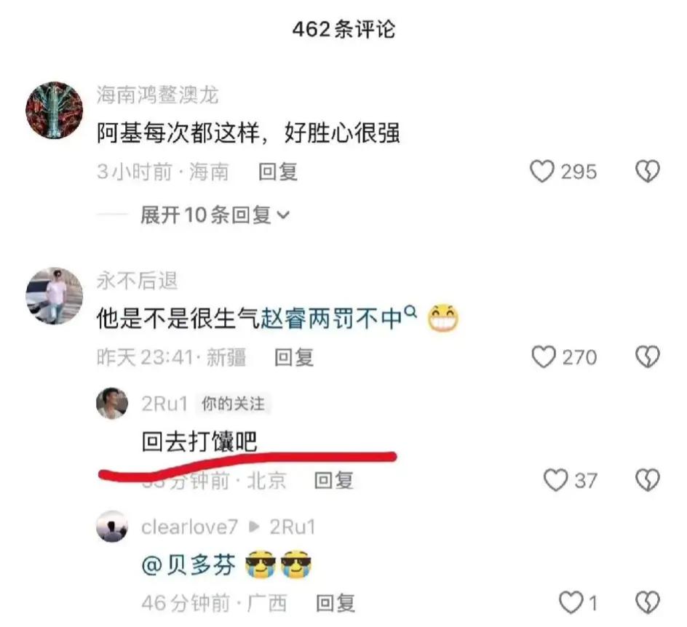Tap broken heart on 2Ru1's reply
This screenshot has width=687, height=627.
(x=648, y=480)
